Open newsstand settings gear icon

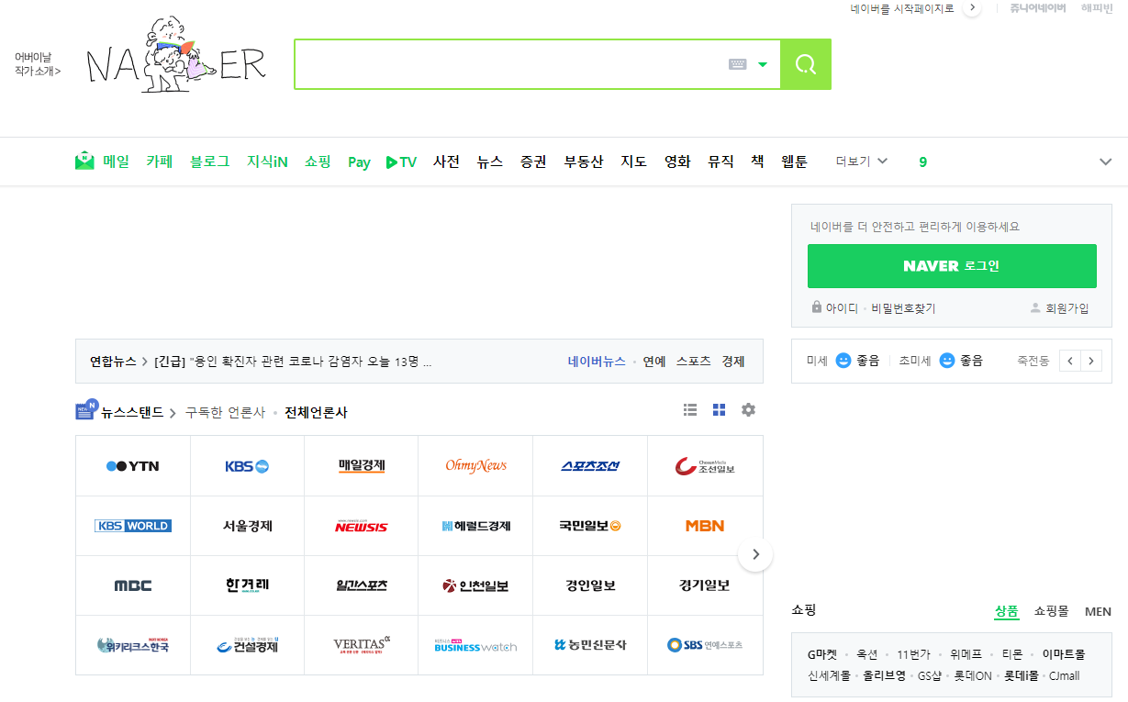(748, 410)
